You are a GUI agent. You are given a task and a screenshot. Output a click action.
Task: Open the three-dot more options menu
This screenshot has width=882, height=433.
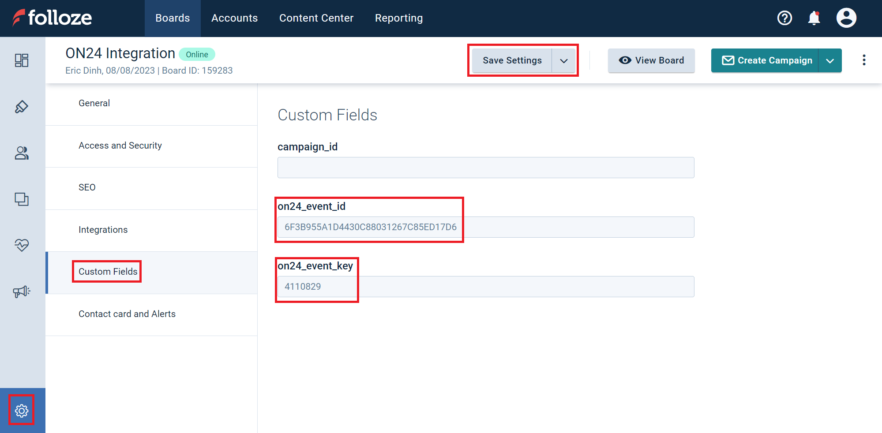click(864, 60)
